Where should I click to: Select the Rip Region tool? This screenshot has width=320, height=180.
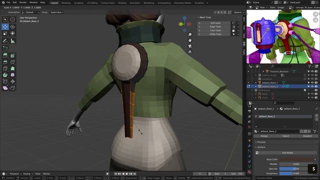point(12,88)
